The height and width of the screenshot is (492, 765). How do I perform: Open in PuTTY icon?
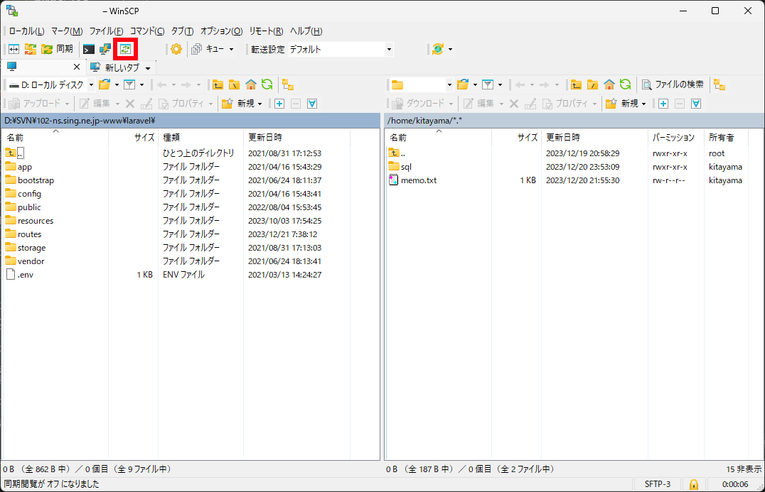(105, 49)
